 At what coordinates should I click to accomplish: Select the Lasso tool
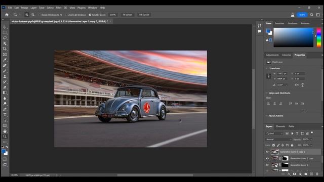(5, 38)
